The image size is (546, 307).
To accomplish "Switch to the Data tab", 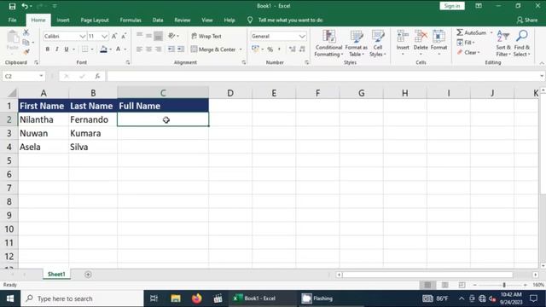I will click(158, 20).
